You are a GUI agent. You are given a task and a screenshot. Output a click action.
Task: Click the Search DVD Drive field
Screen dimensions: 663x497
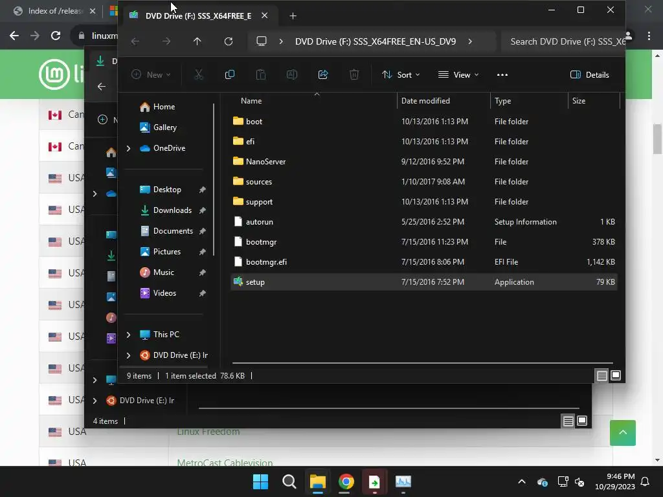[x=563, y=41]
